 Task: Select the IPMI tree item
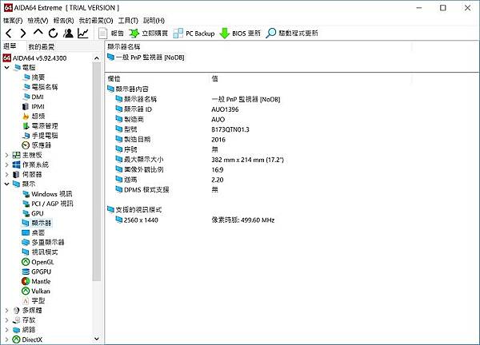pyautogui.click(x=34, y=107)
